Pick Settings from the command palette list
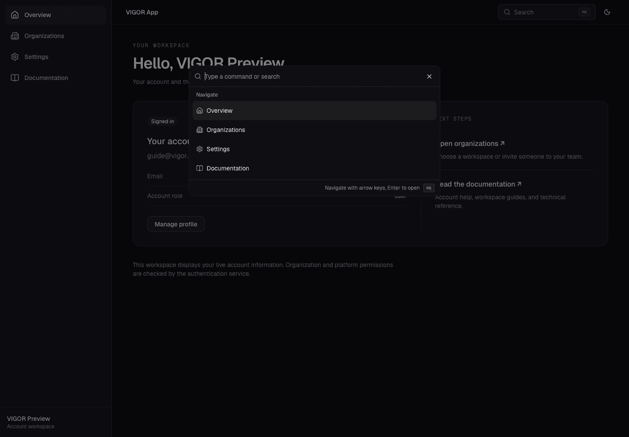This screenshot has height=437, width=629. coord(314,149)
